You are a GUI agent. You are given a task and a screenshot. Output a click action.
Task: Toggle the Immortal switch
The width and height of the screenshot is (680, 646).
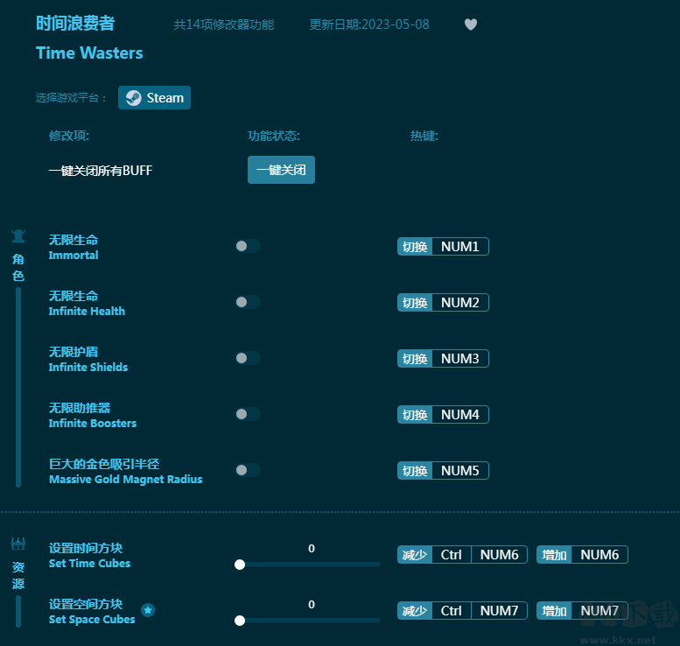(x=248, y=246)
